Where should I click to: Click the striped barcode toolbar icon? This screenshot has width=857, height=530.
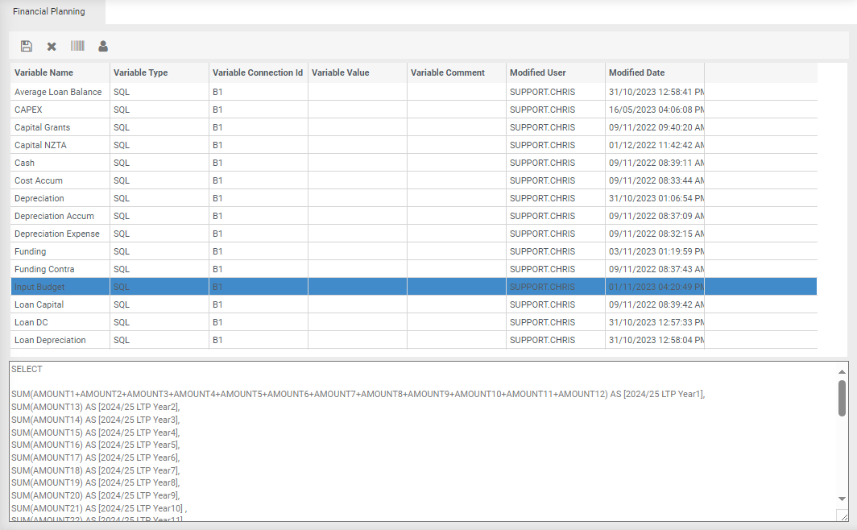tap(77, 46)
